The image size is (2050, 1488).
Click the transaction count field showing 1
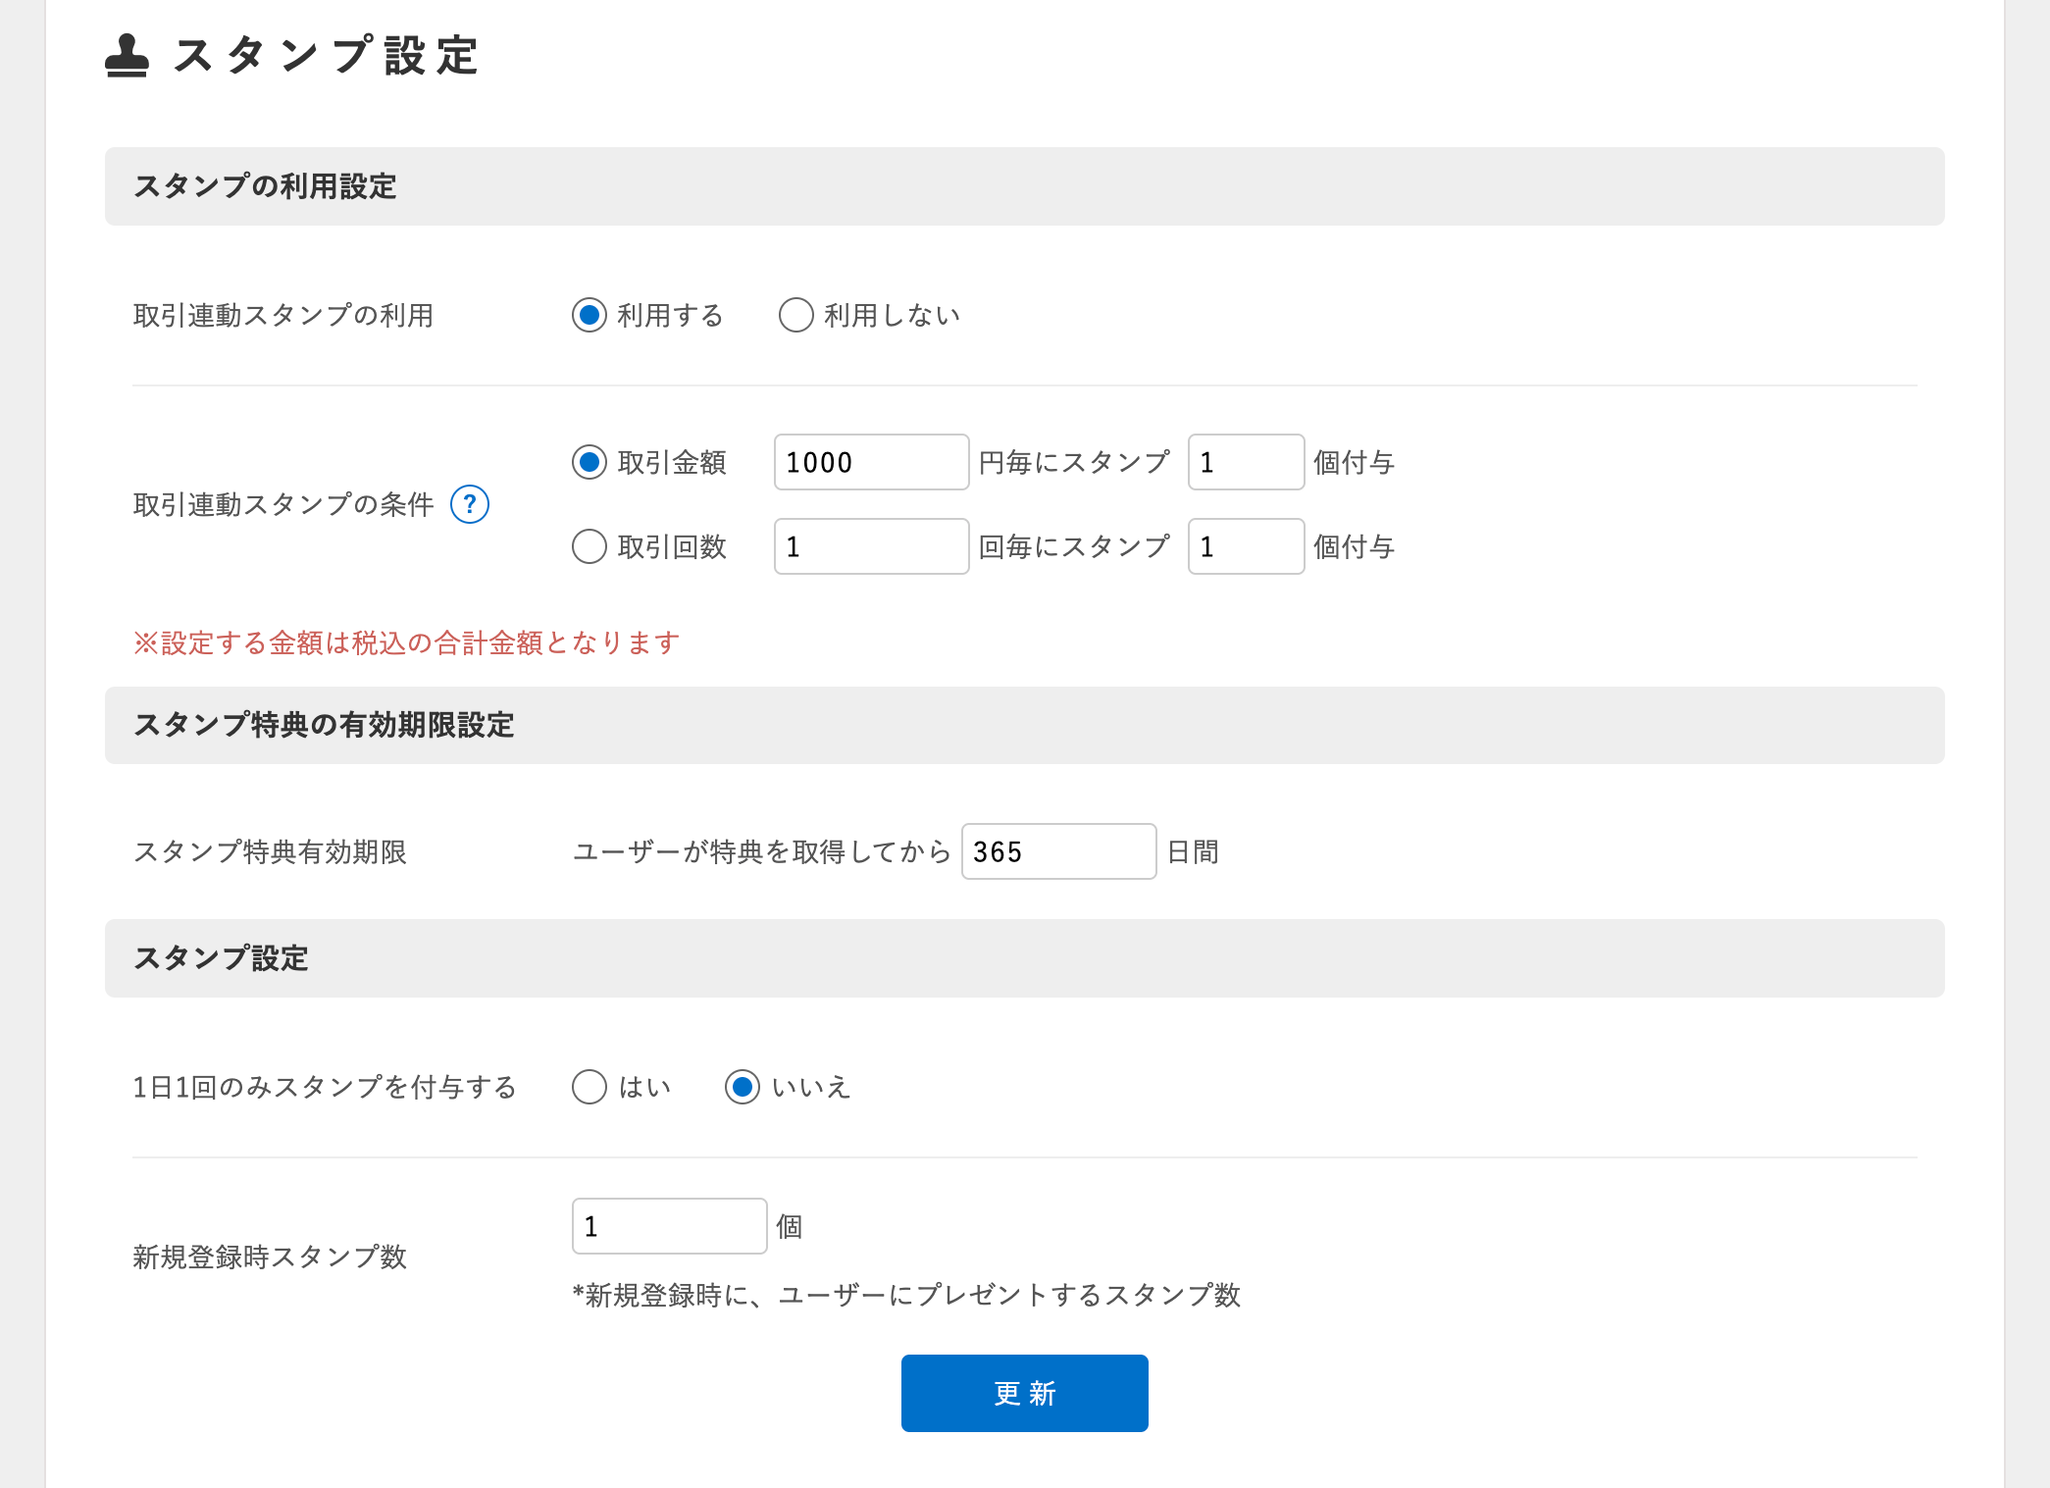(x=869, y=545)
